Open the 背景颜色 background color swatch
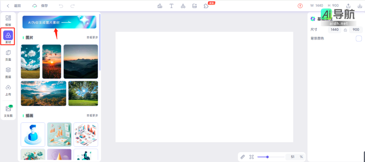This screenshot has height=162, width=365. click(359, 38)
